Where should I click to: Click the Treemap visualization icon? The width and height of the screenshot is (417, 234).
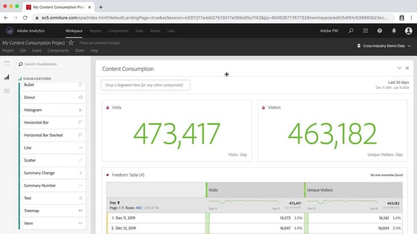click(80, 211)
